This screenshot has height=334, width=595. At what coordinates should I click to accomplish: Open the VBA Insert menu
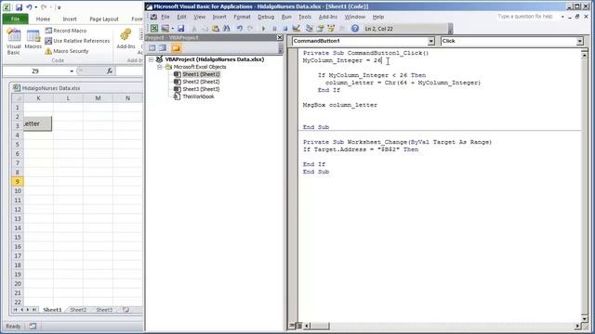click(219, 17)
